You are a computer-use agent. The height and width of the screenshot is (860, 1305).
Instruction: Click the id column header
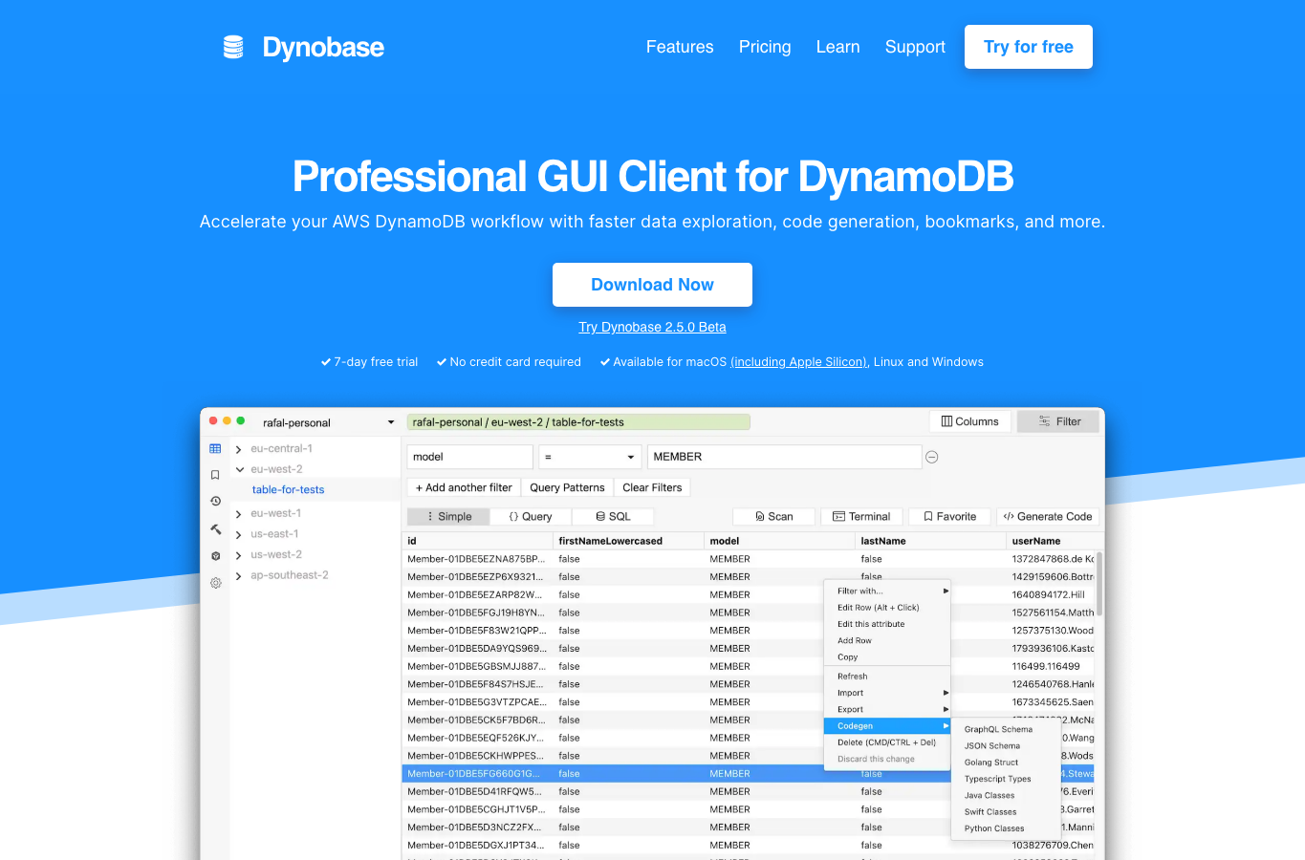coord(477,541)
